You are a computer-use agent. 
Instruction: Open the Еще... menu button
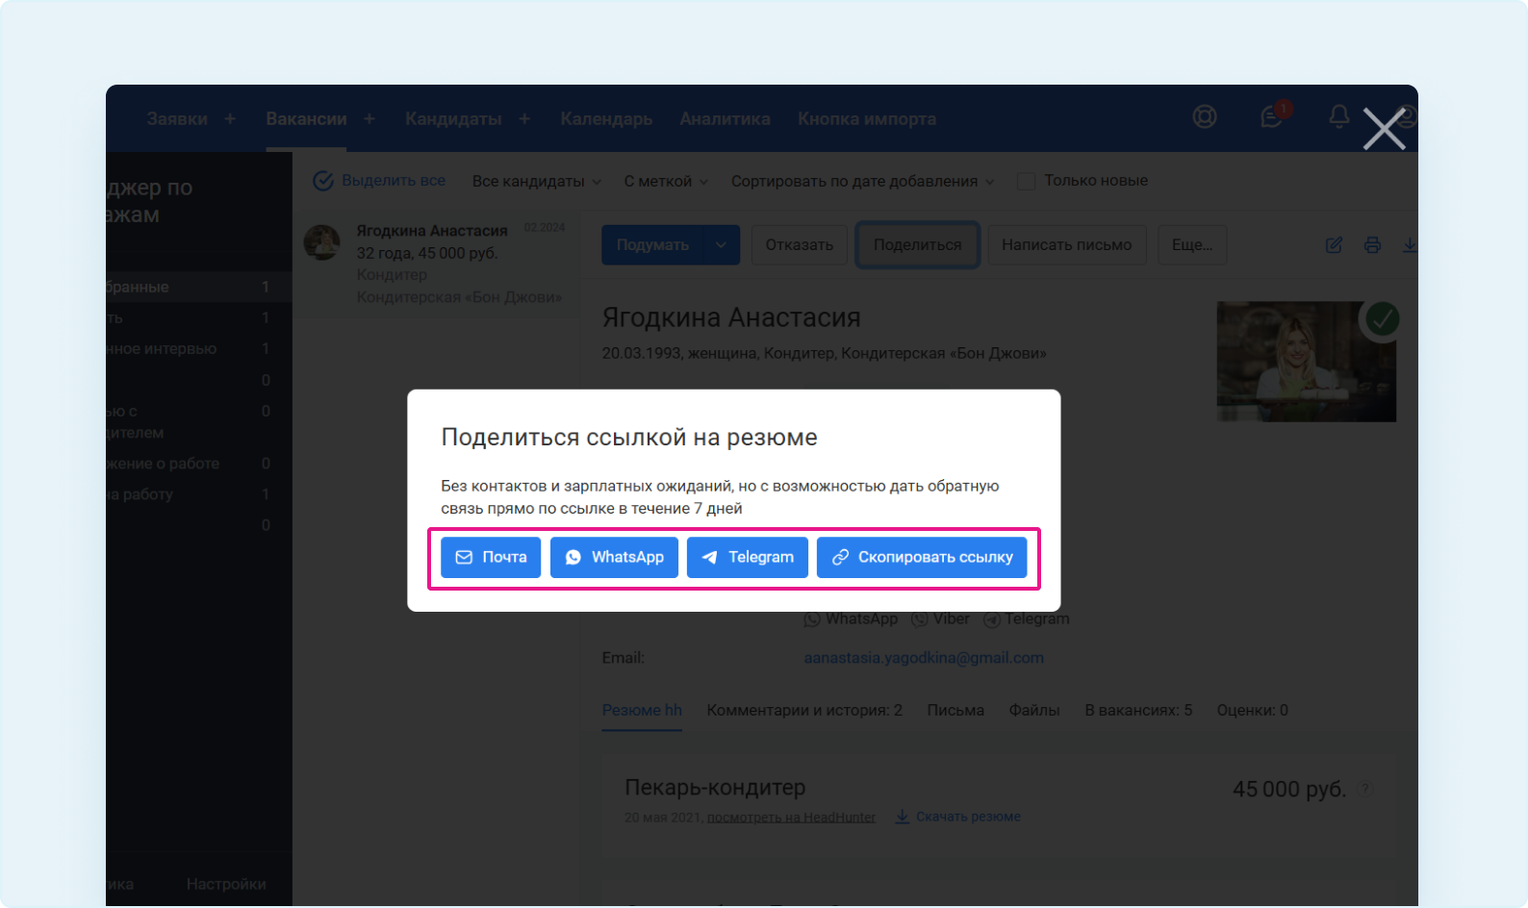click(x=1192, y=245)
